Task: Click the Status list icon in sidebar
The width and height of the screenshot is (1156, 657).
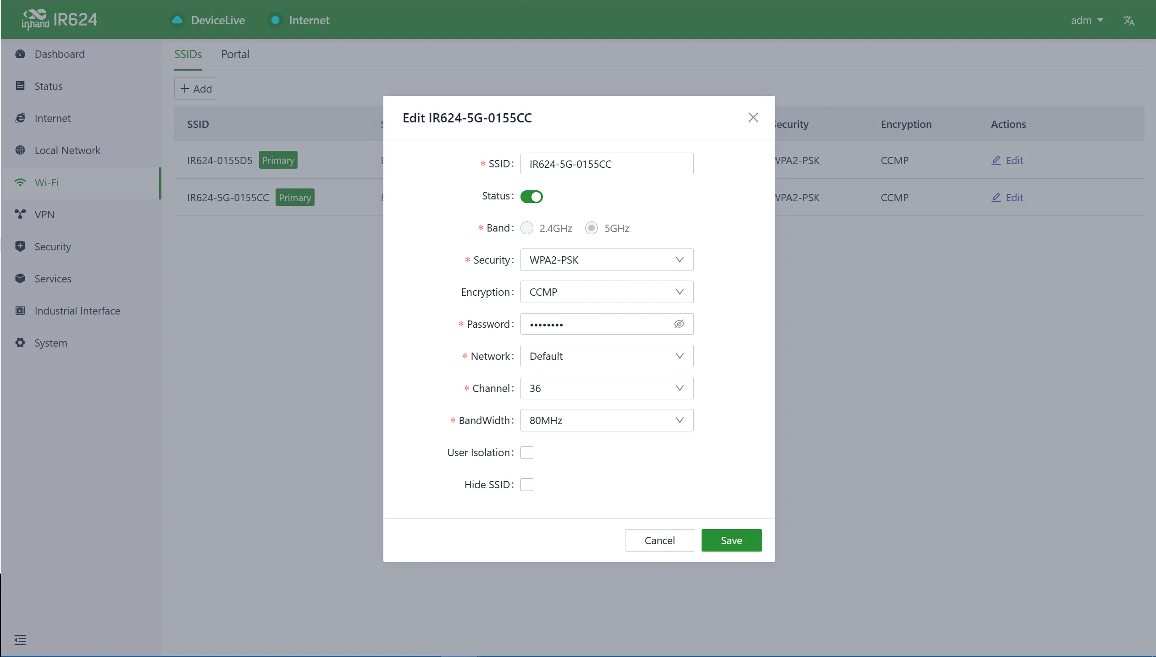Action: 20,86
